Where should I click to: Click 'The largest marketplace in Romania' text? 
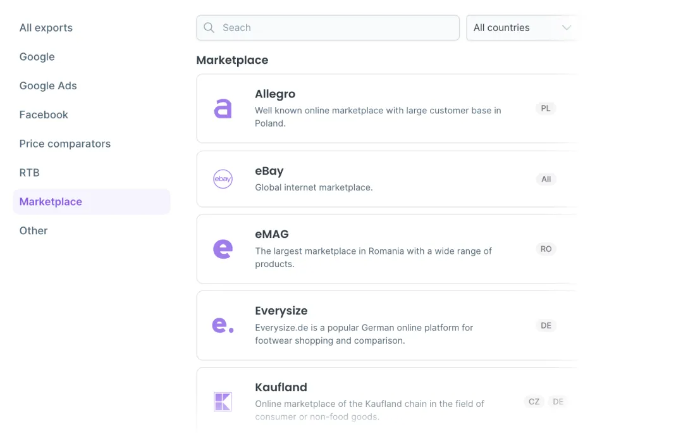pos(373,258)
